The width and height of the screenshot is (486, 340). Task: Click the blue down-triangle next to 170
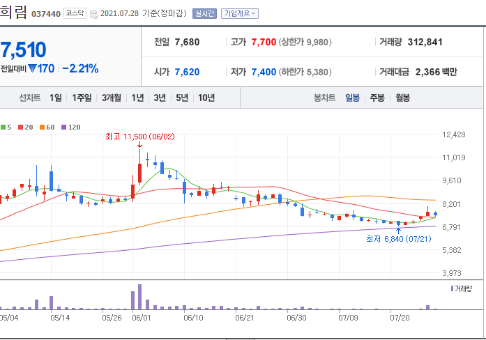[32, 68]
